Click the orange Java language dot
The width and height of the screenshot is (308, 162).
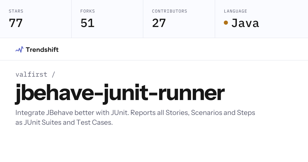pos(226,23)
